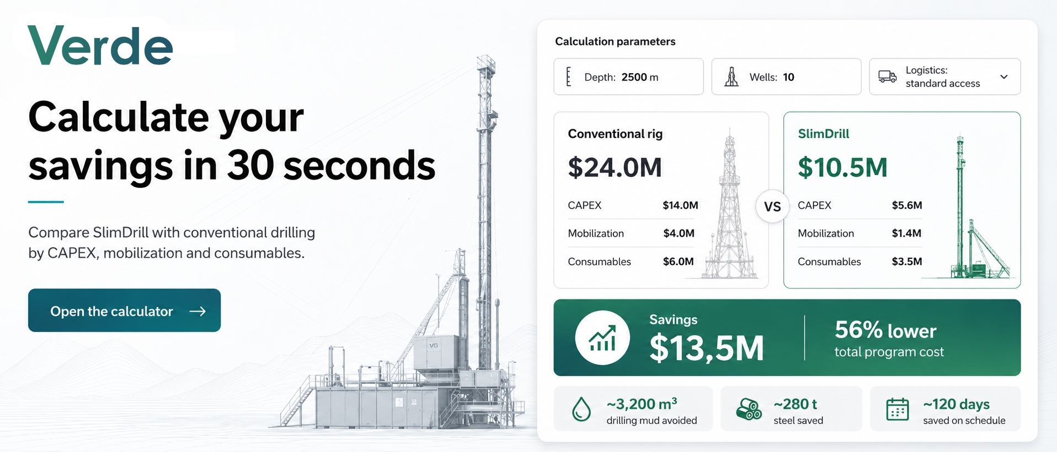
Task: Click the 56% lower text
Action: (885, 330)
